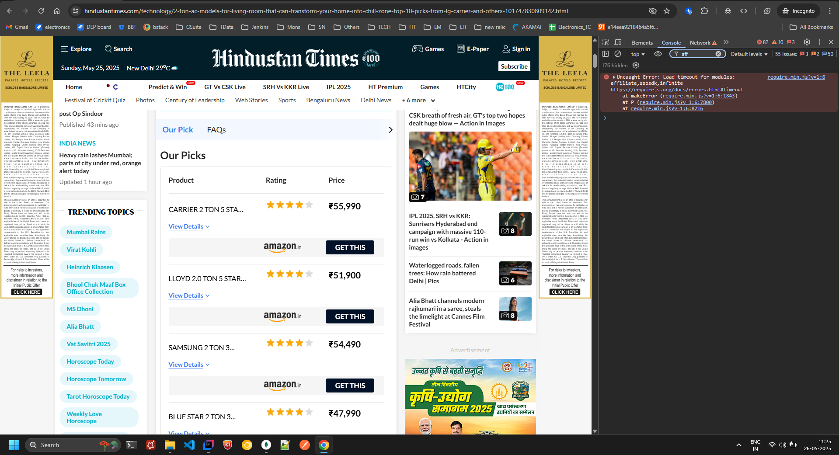The image size is (839, 455).
Task: Open console settings gear next to '176 hidden'
Action: 636,65
